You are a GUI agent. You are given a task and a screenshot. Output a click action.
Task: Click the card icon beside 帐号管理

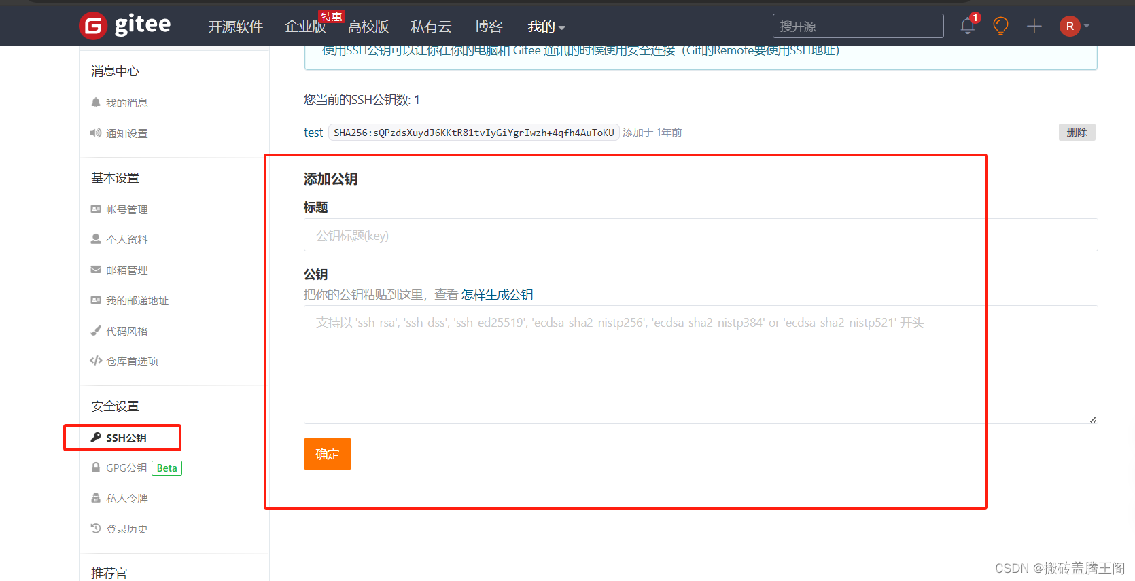(x=96, y=209)
